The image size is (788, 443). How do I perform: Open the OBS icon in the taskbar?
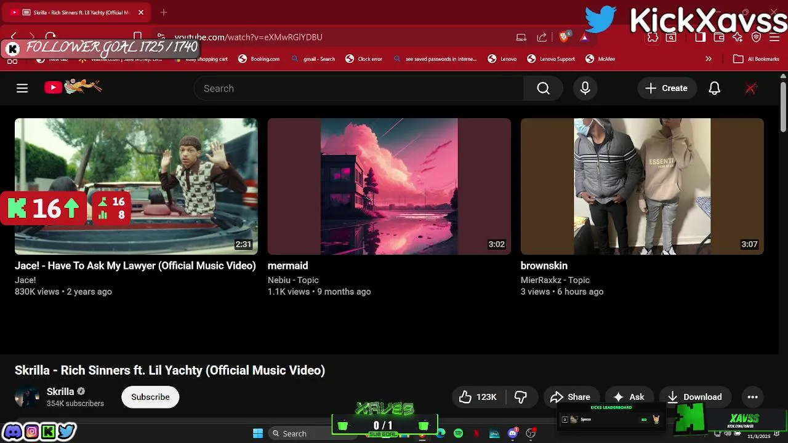[x=531, y=433]
